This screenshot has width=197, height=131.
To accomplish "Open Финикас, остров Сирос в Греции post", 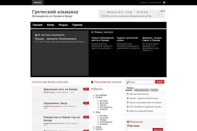I will point(152,39).
